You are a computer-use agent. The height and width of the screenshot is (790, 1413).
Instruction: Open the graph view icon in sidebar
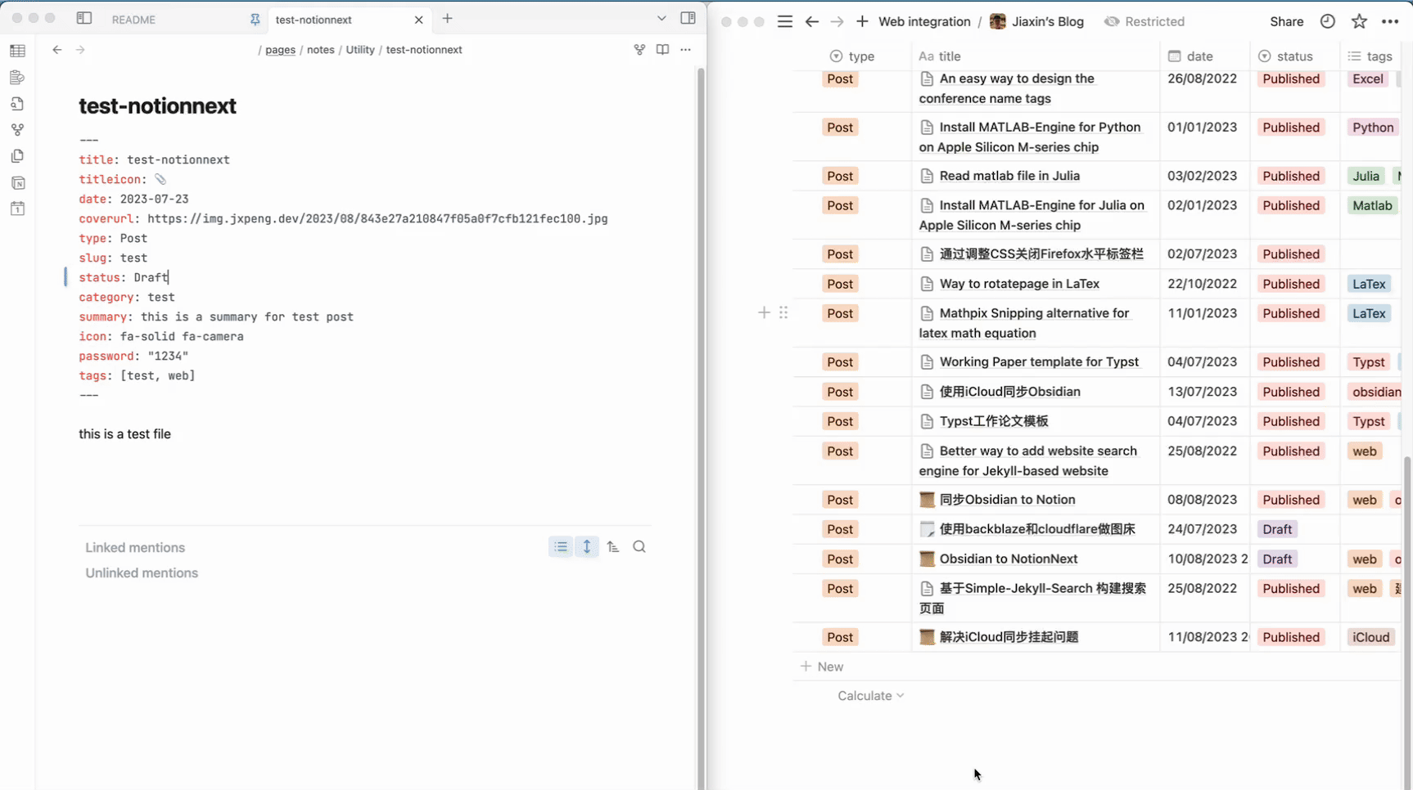click(x=17, y=129)
